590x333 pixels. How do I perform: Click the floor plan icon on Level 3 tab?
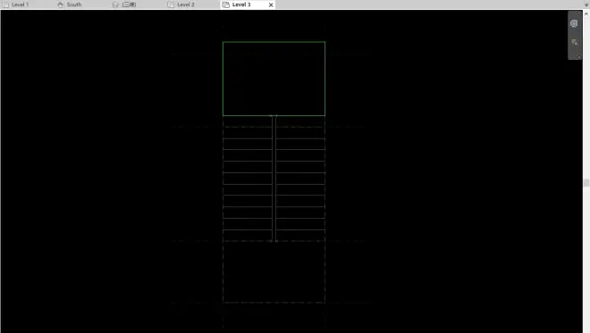pyautogui.click(x=226, y=4)
